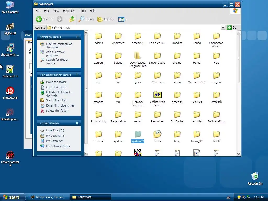Expand the Back history dropdown arrow
The width and height of the screenshot is (268, 201).
click(x=52, y=19)
